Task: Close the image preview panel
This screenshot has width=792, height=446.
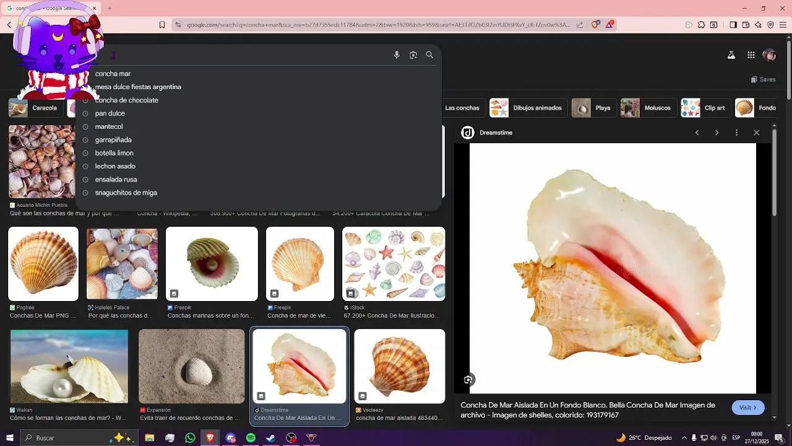Action: coord(756,133)
